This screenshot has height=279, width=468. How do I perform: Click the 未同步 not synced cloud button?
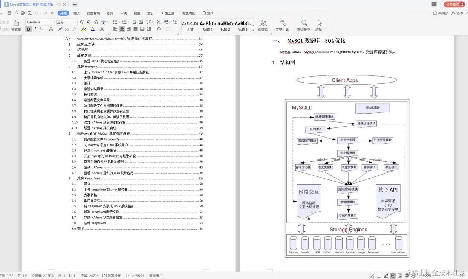(440, 13)
